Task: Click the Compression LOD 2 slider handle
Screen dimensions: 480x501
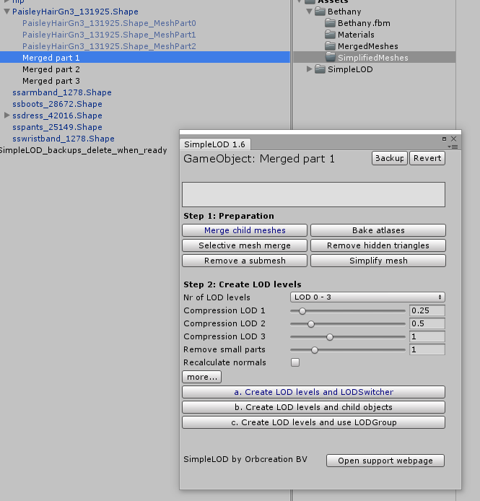Action: (311, 324)
